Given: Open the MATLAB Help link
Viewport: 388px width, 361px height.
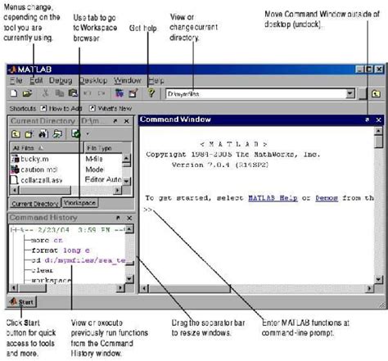Looking at the screenshot, I should coord(273,198).
